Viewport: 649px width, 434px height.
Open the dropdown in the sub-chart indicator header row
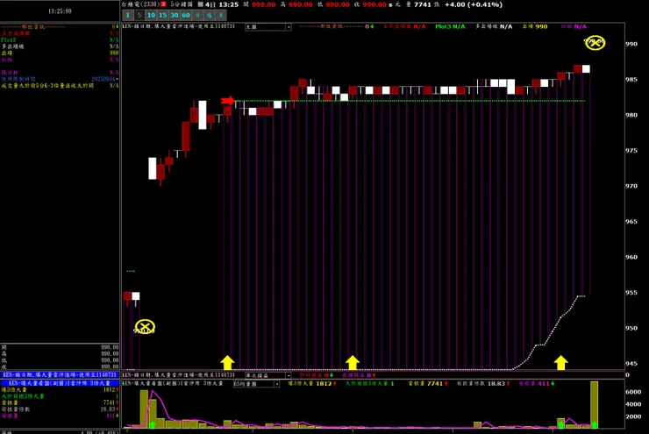267,375
